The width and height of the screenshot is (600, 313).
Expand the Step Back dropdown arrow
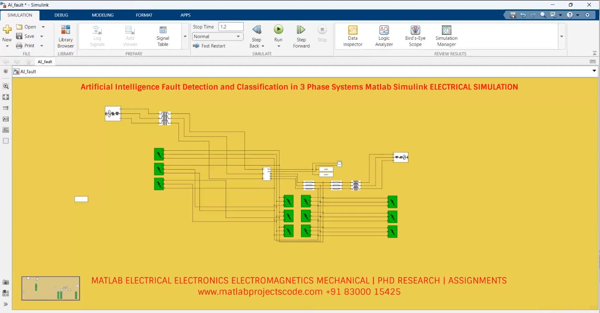pos(263,46)
